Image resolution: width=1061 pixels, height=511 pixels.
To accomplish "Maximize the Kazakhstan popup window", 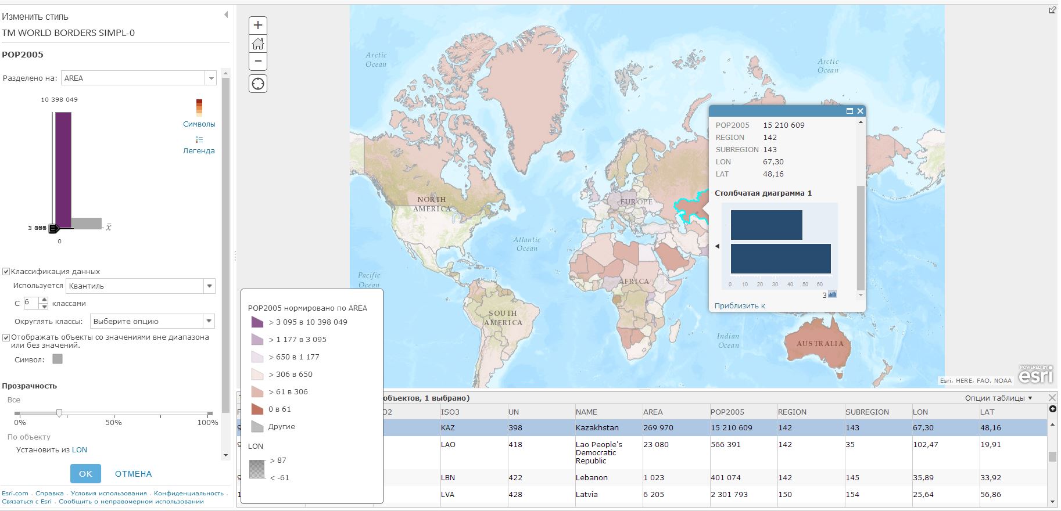I will pos(849,111).
